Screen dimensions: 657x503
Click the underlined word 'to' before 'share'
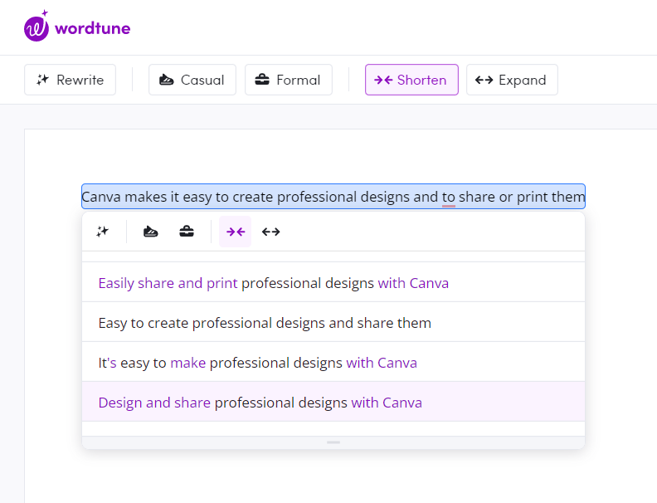pos(448,197)
